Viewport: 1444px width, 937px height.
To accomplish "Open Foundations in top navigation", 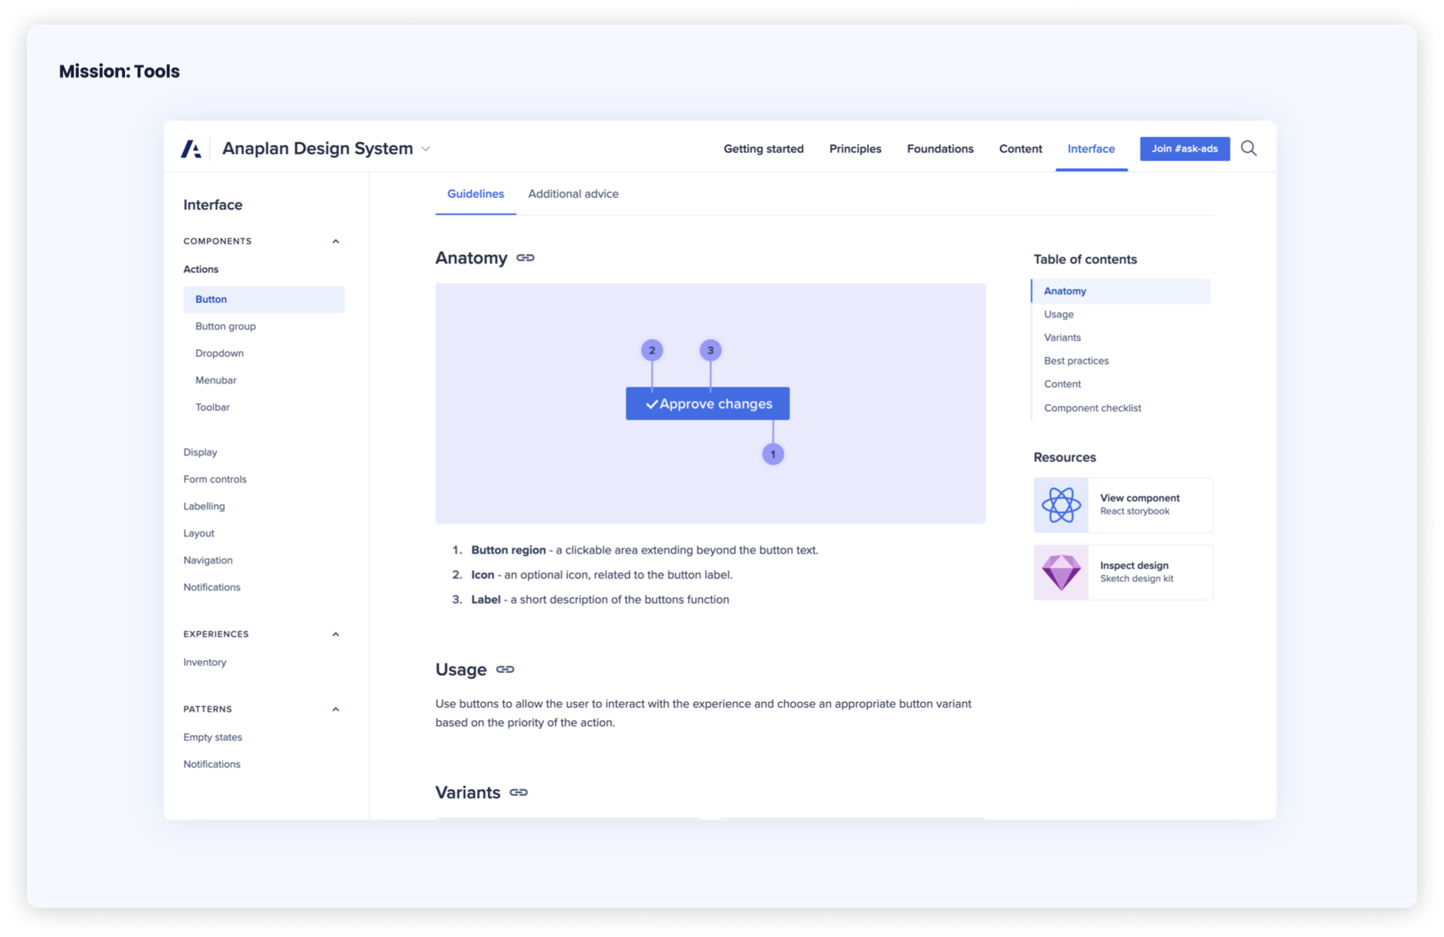I will (940, 149).
